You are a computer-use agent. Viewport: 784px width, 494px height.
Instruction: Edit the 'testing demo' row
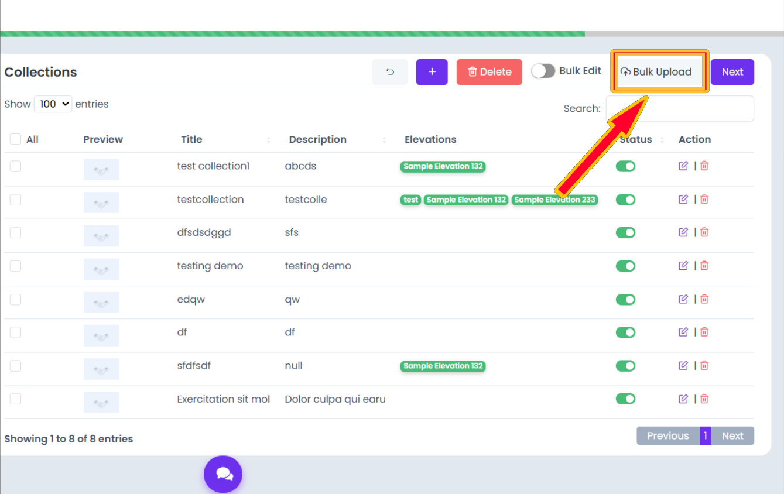click(683, 266)
